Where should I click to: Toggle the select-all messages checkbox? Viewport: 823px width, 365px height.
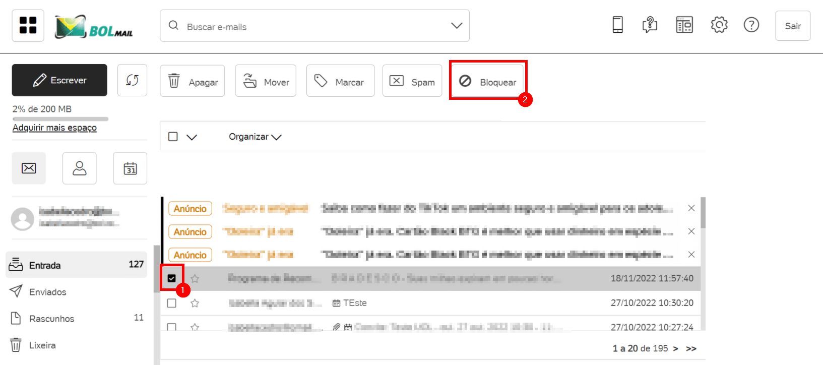tap(173, 137)
